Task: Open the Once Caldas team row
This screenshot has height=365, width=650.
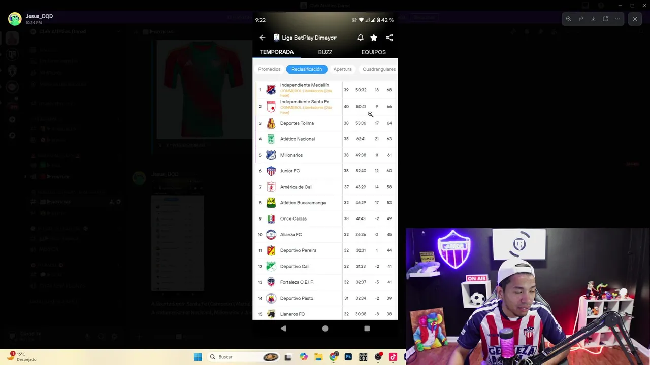Action: [325, 218]
